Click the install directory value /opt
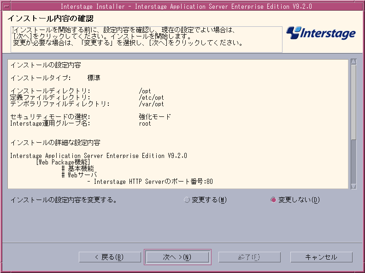Screen dimensions: 365x273 coord(145,91)
